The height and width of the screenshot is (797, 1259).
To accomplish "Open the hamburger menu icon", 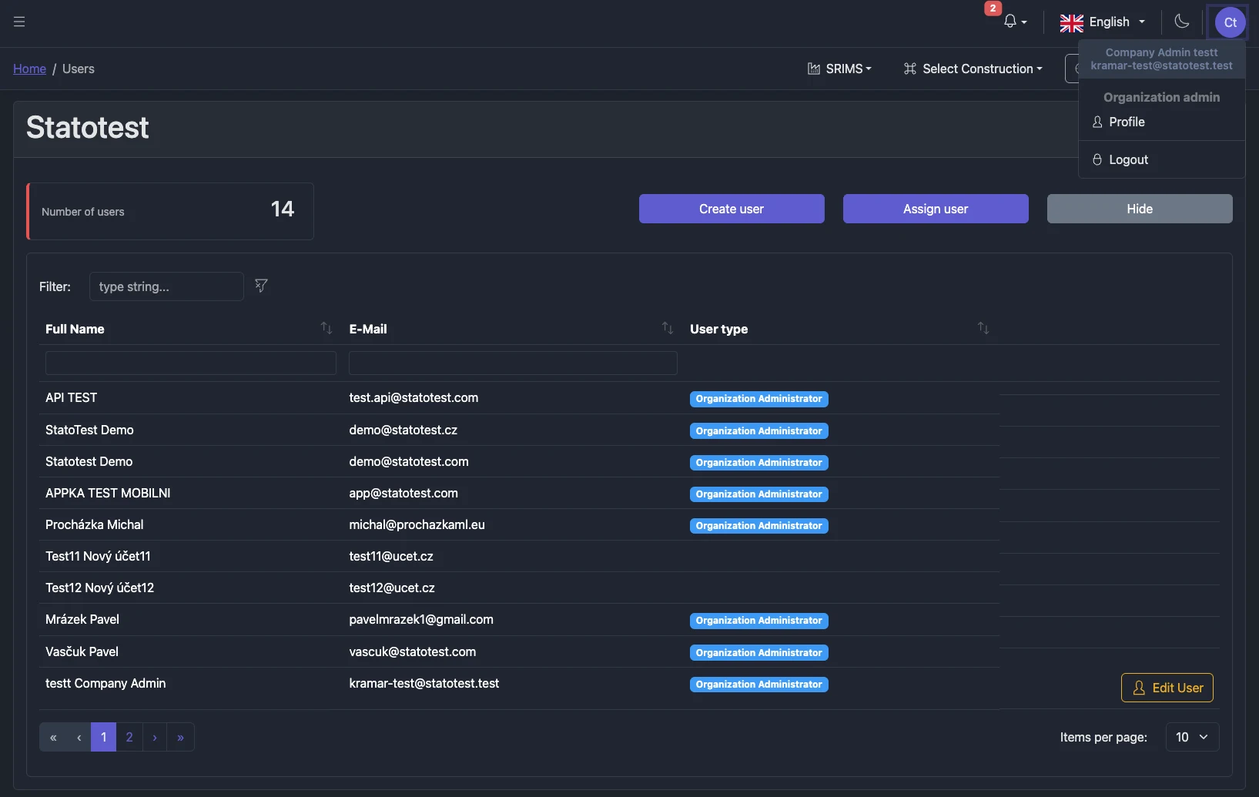I will pyautogui.click(x=20, y=22).
